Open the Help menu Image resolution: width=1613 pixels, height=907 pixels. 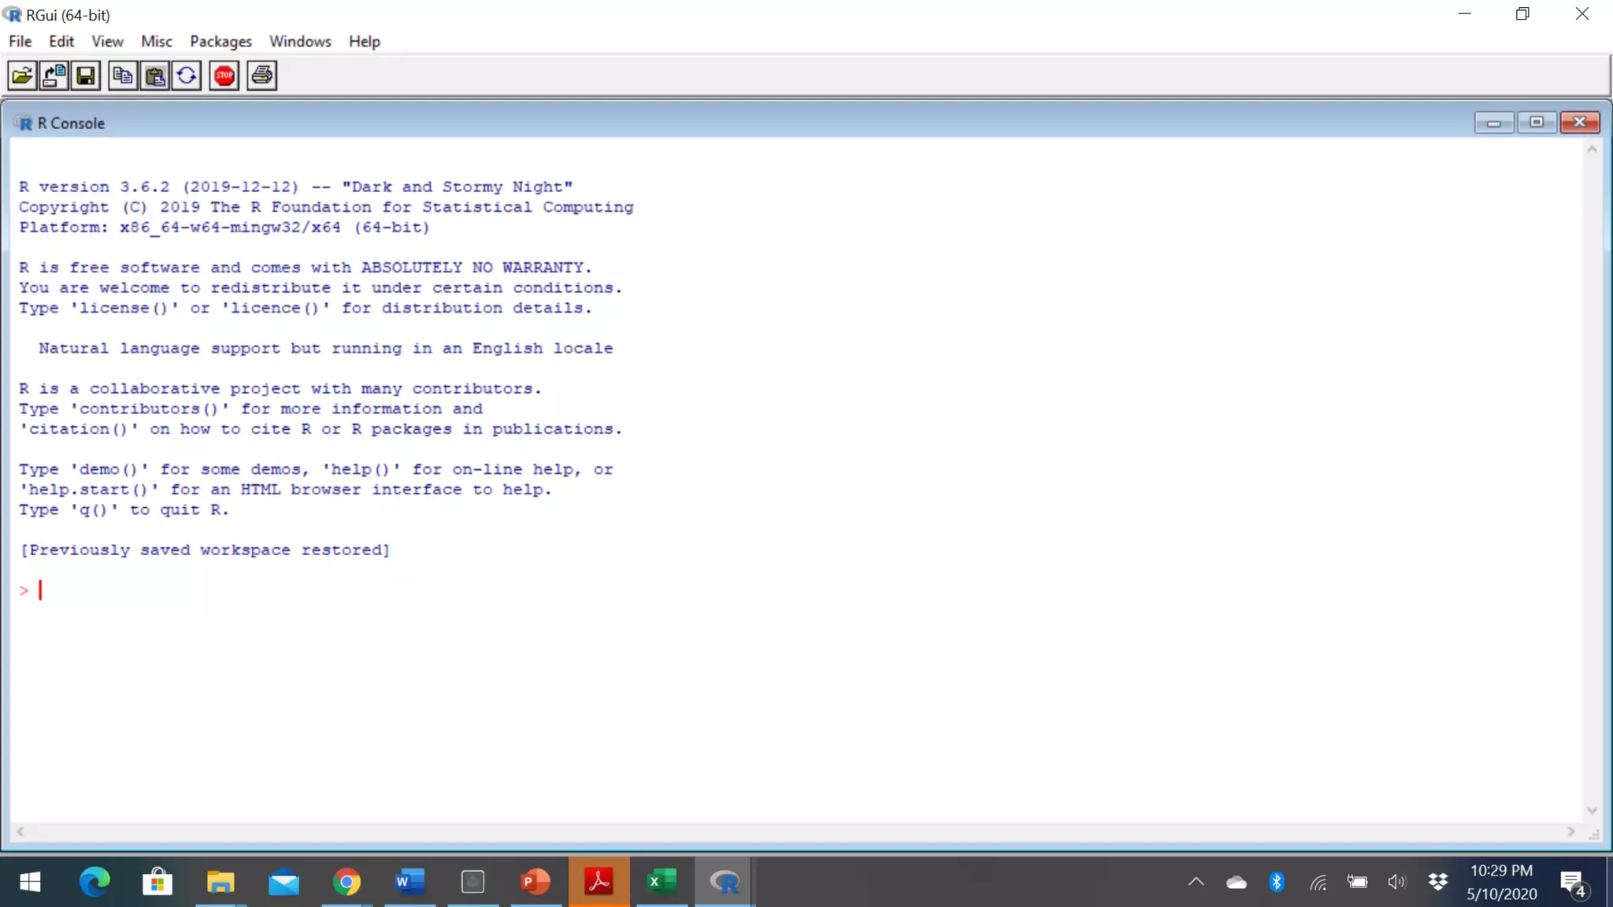pos(365,41)
